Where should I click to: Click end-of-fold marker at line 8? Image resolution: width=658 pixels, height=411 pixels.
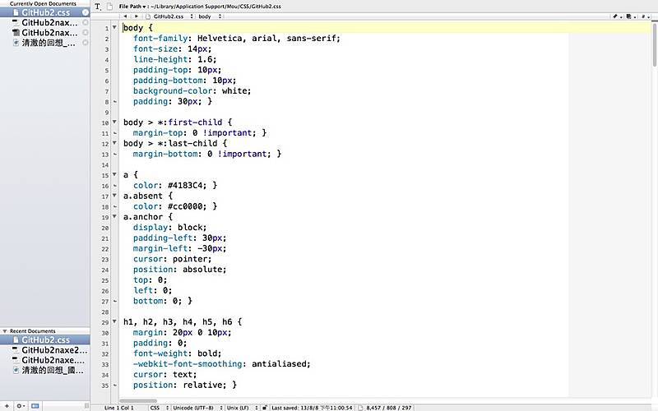(x=115, y=101)
